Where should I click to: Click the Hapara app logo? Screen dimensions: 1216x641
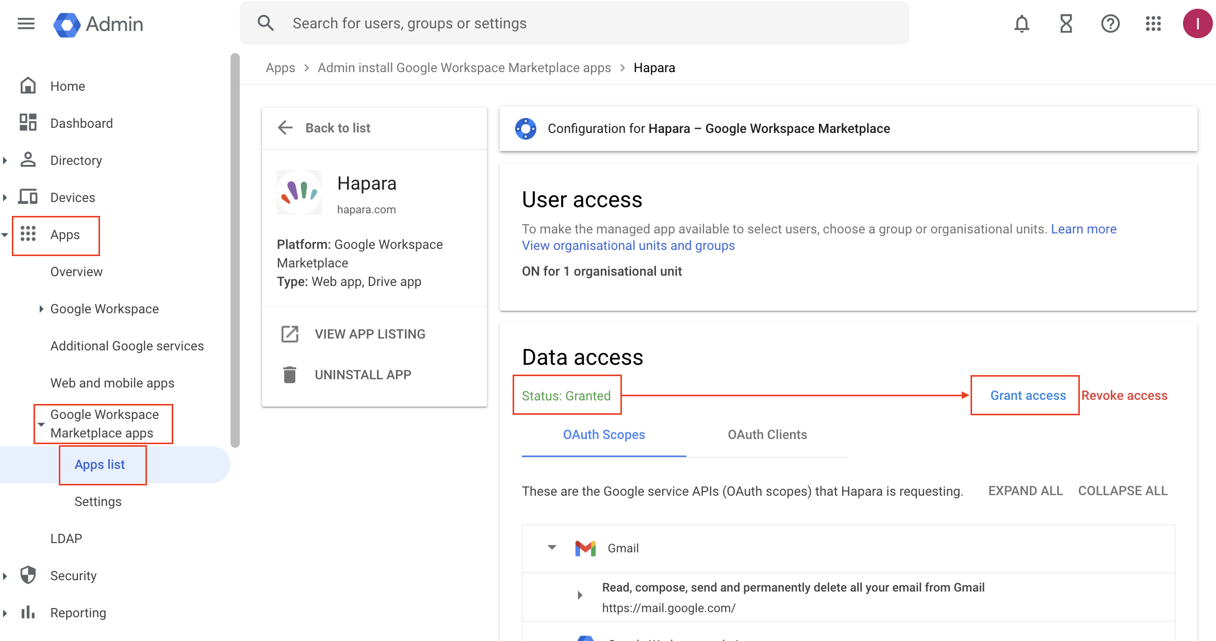299,192
